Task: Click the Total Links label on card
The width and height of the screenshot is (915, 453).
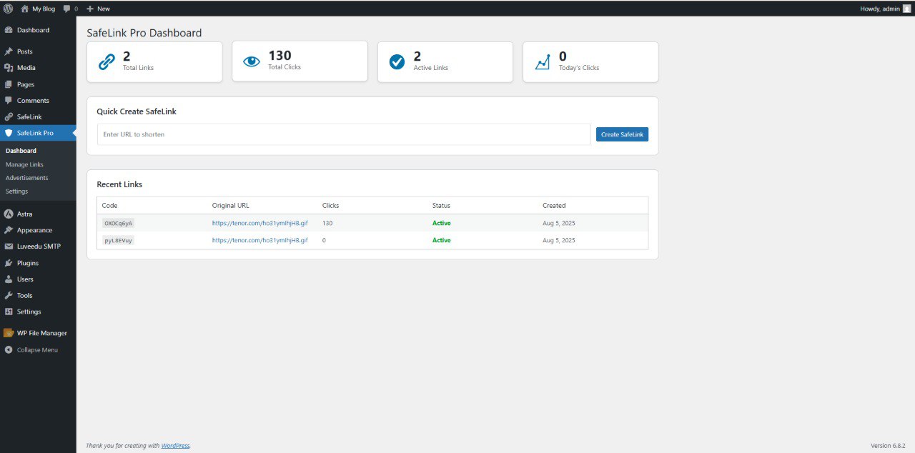Action: 138,68
